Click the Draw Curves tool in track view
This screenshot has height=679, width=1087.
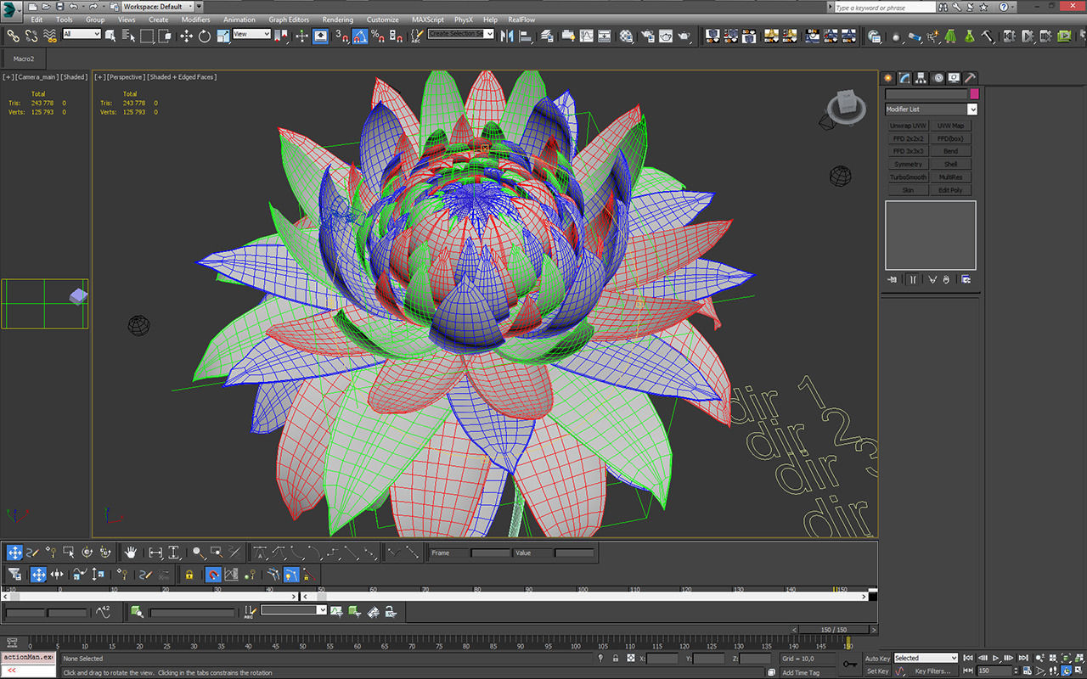tap(32, 552)
